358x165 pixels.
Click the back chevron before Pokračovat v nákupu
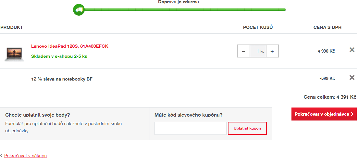1,156
